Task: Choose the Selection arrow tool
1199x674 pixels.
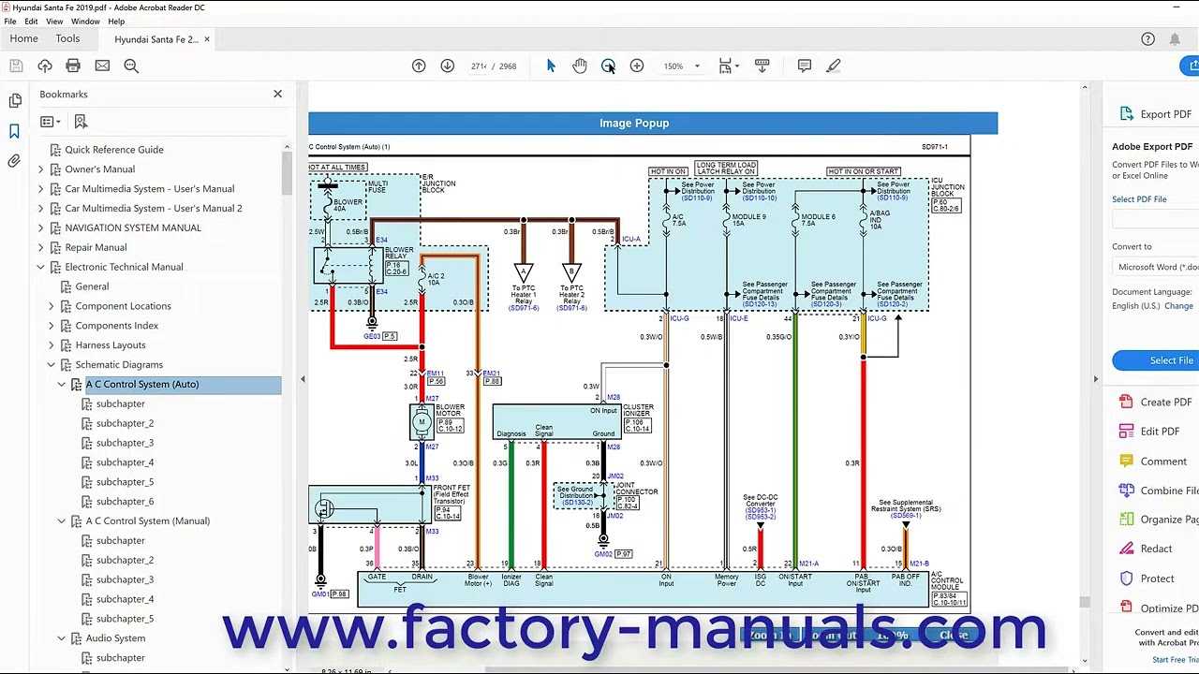Action: (x=551, y=66)
